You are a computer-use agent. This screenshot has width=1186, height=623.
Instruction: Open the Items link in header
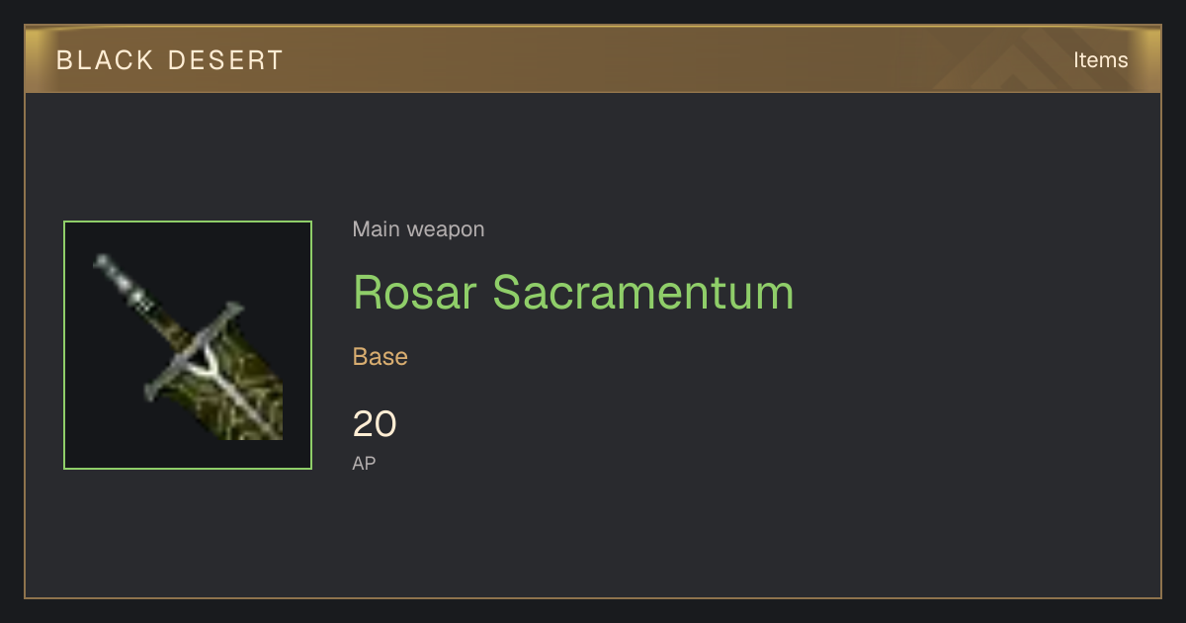click(1100, 59)
